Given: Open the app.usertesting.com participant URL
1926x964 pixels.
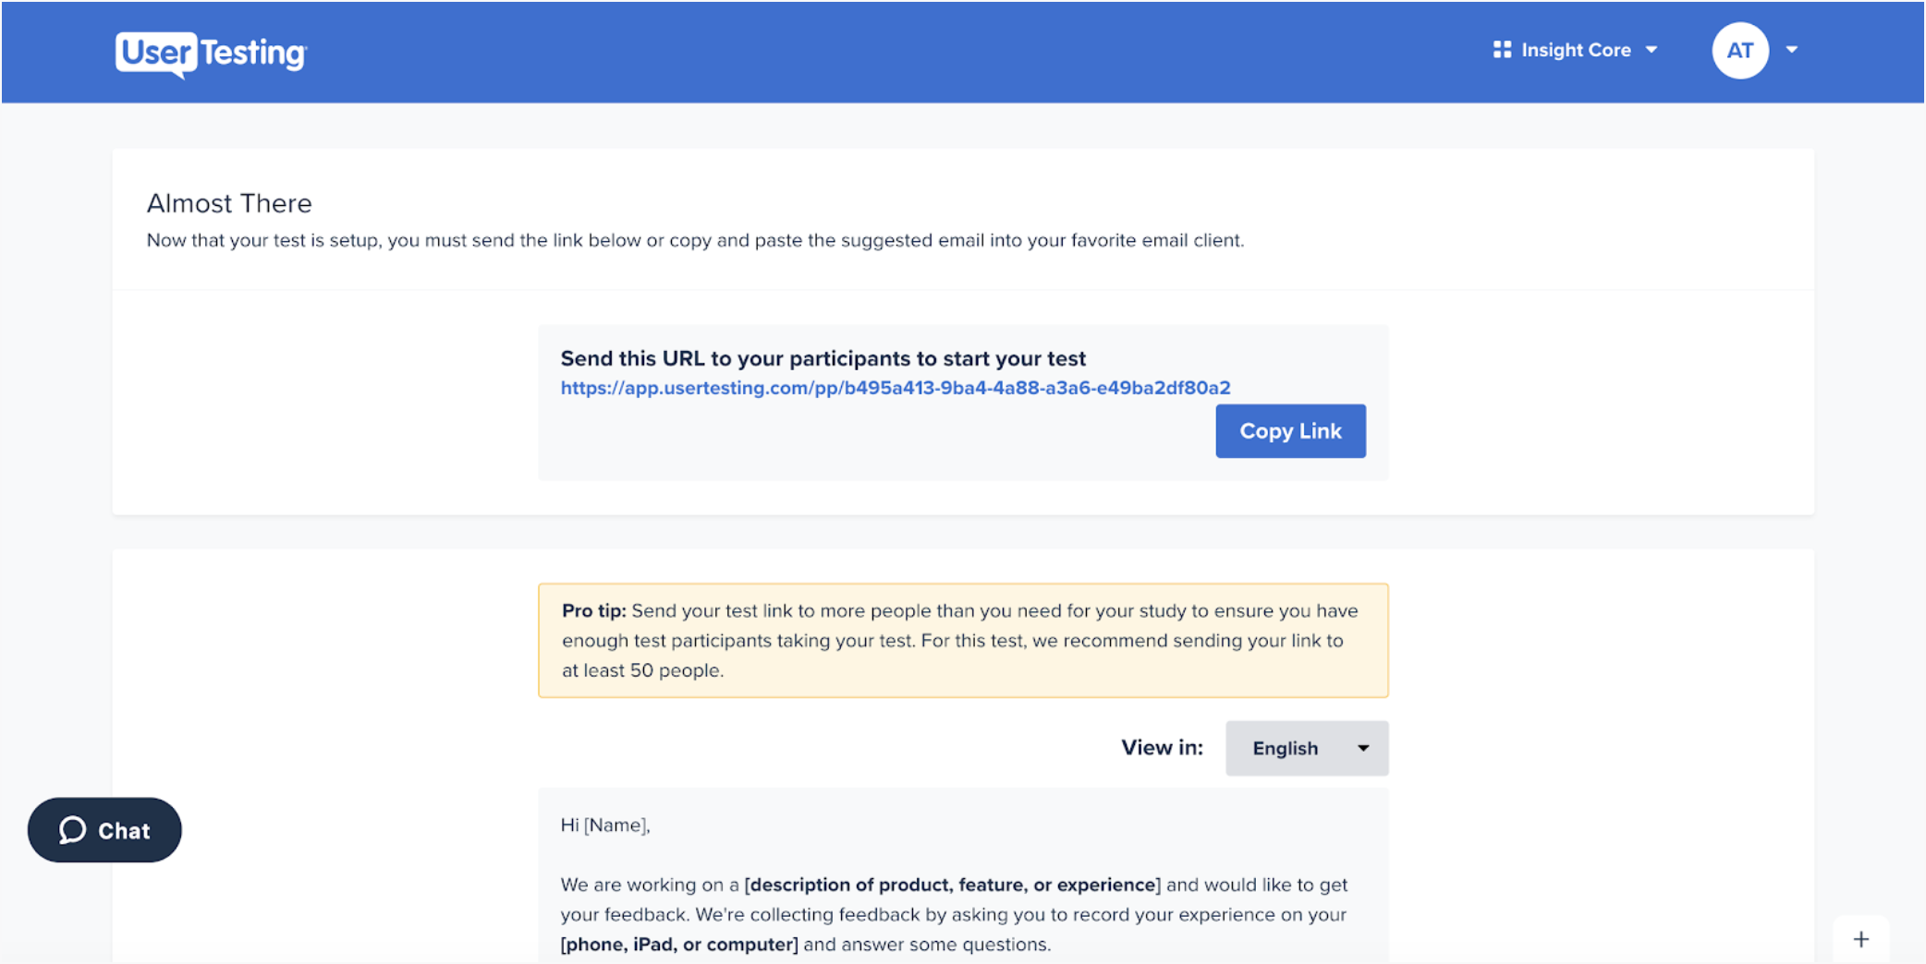Looking at the screenshot, I should (x=896, y=388).
